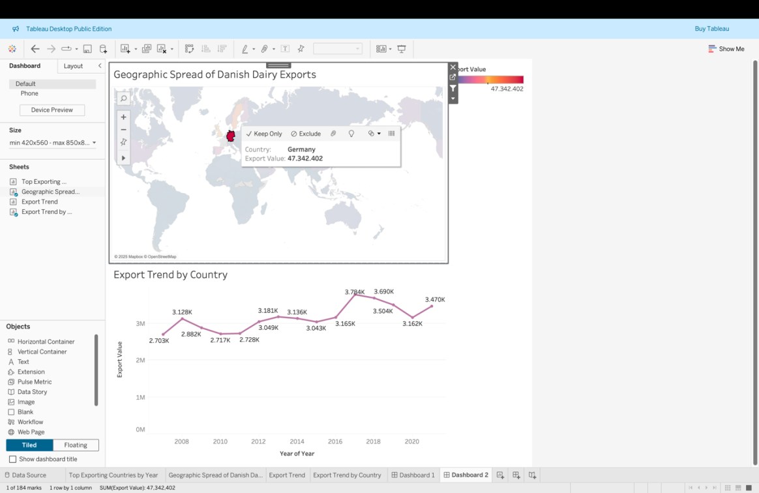
Task: Clear sheet icon in toolbar
Action: pos(162,49)
